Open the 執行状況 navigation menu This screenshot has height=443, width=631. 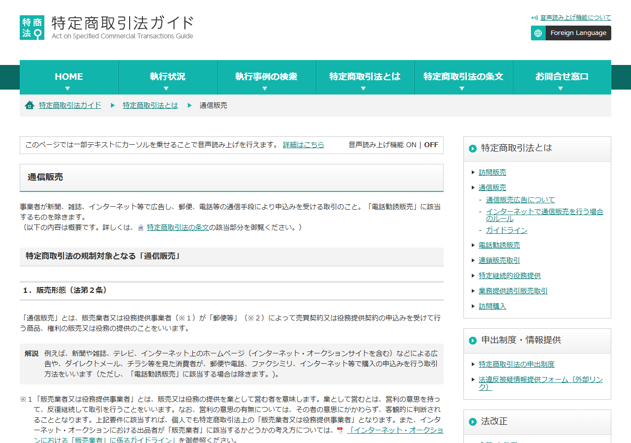click(x=168, y=77)
